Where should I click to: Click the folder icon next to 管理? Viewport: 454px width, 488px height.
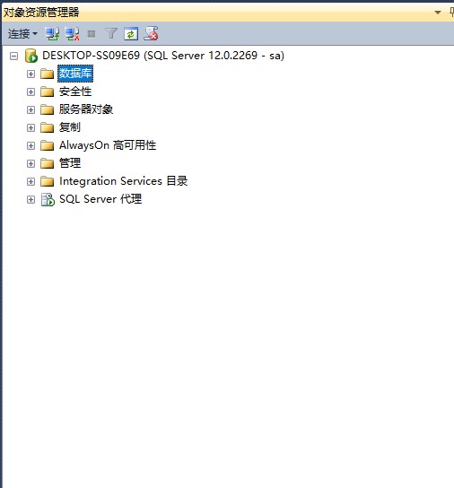tap(47, 163)
